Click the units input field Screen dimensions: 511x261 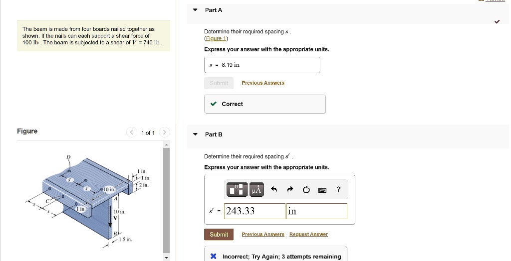tap(317, 211)
